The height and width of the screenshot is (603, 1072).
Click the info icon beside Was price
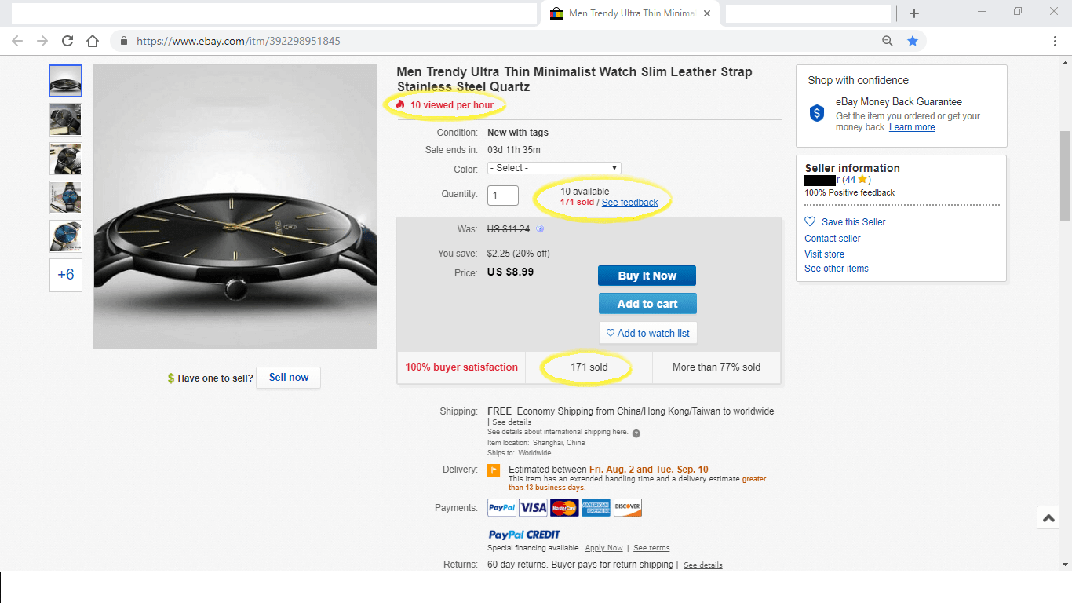click(540, 229)
